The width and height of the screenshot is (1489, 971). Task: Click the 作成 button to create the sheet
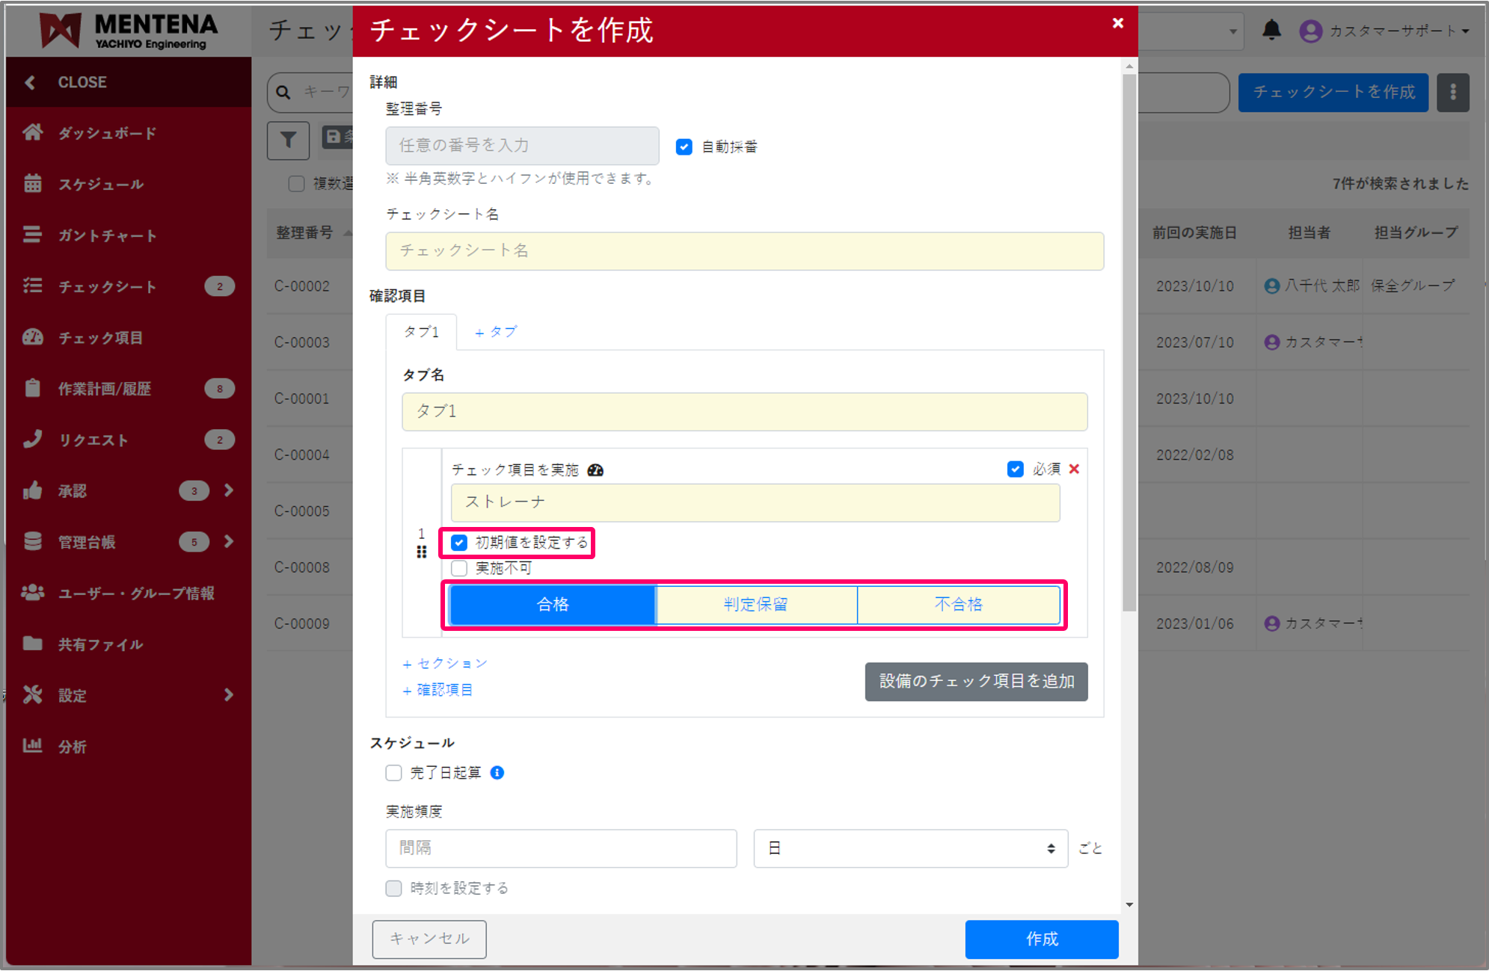(1041, 940)
